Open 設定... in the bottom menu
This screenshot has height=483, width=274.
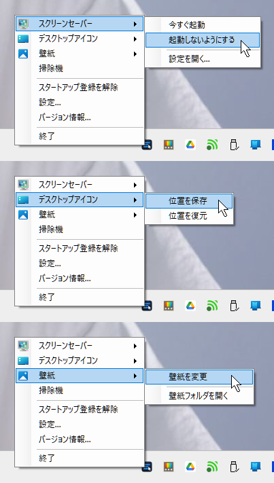tap(80, 425)
